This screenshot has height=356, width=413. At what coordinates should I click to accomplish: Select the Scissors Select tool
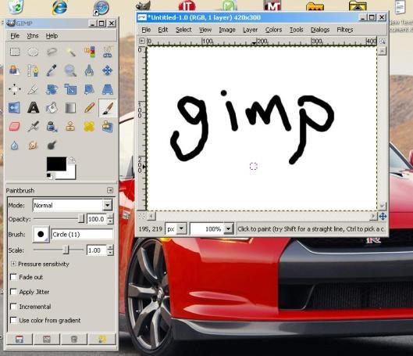(108, 52)
